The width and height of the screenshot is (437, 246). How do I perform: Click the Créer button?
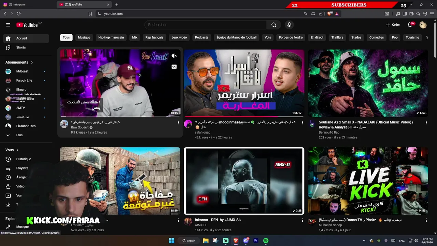pyautogui.click(x=393, y=25)
